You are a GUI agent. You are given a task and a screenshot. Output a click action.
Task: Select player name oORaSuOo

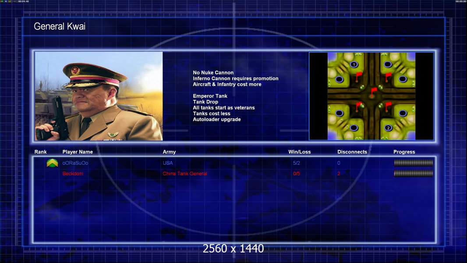click(x=75, y=163)
